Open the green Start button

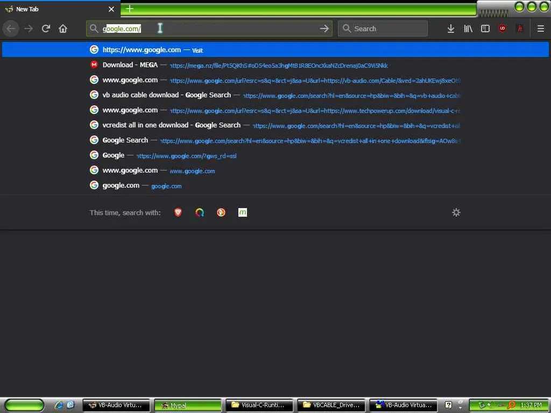click(x=24, y=405)
